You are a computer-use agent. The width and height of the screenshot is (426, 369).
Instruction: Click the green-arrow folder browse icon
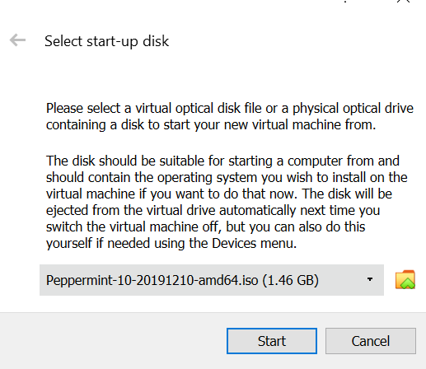tap(405, 279)
